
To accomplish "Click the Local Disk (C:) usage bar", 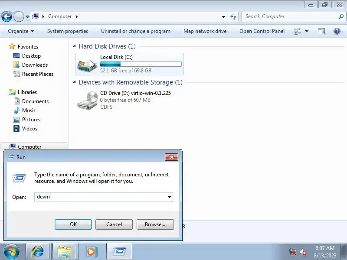I will point(141,64).
